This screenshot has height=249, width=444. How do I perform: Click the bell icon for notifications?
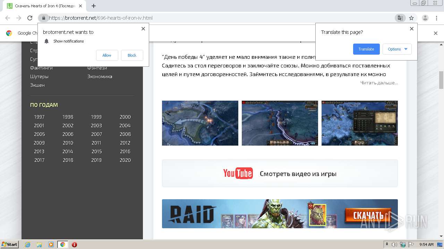point(46,41)
